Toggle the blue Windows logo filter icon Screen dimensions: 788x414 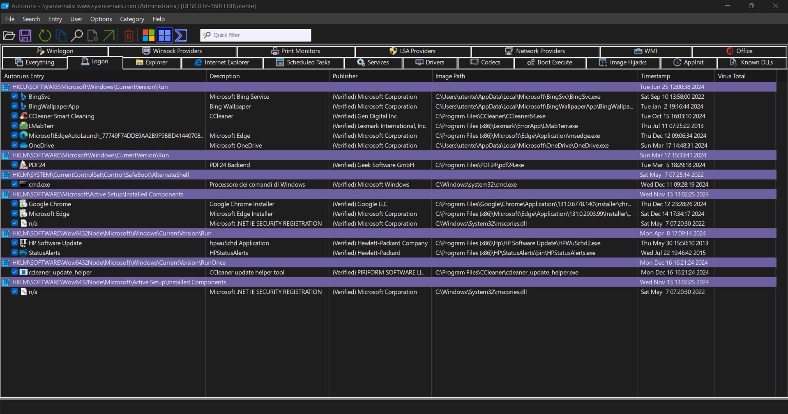click(x=164, y=35)
